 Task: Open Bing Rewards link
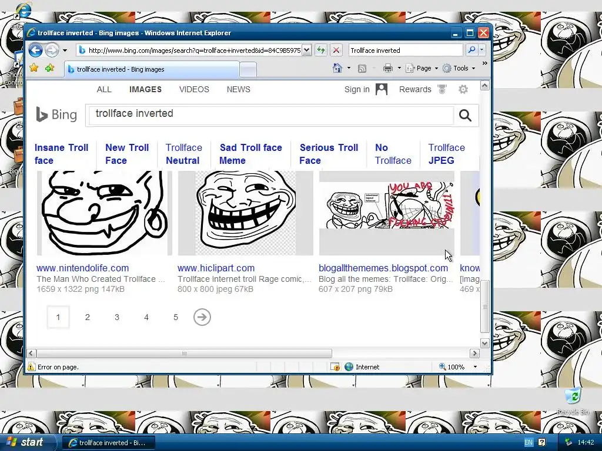415,89
